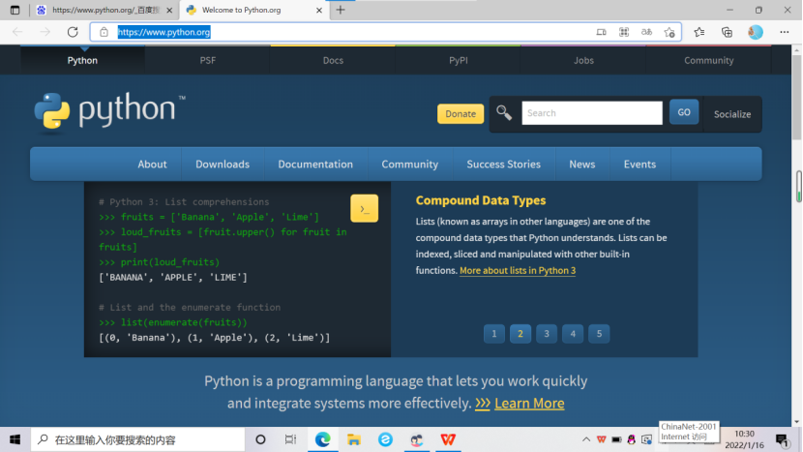This screenshot has height=452, width=803.
Task: Click the browser back arrow
Action: [x=17, y=32]
